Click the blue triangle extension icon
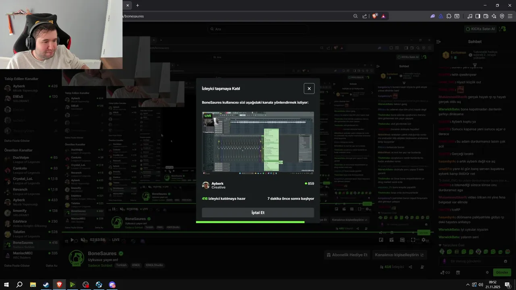The height and width of the screenshot is (290, 516). [x=441, y=16]
